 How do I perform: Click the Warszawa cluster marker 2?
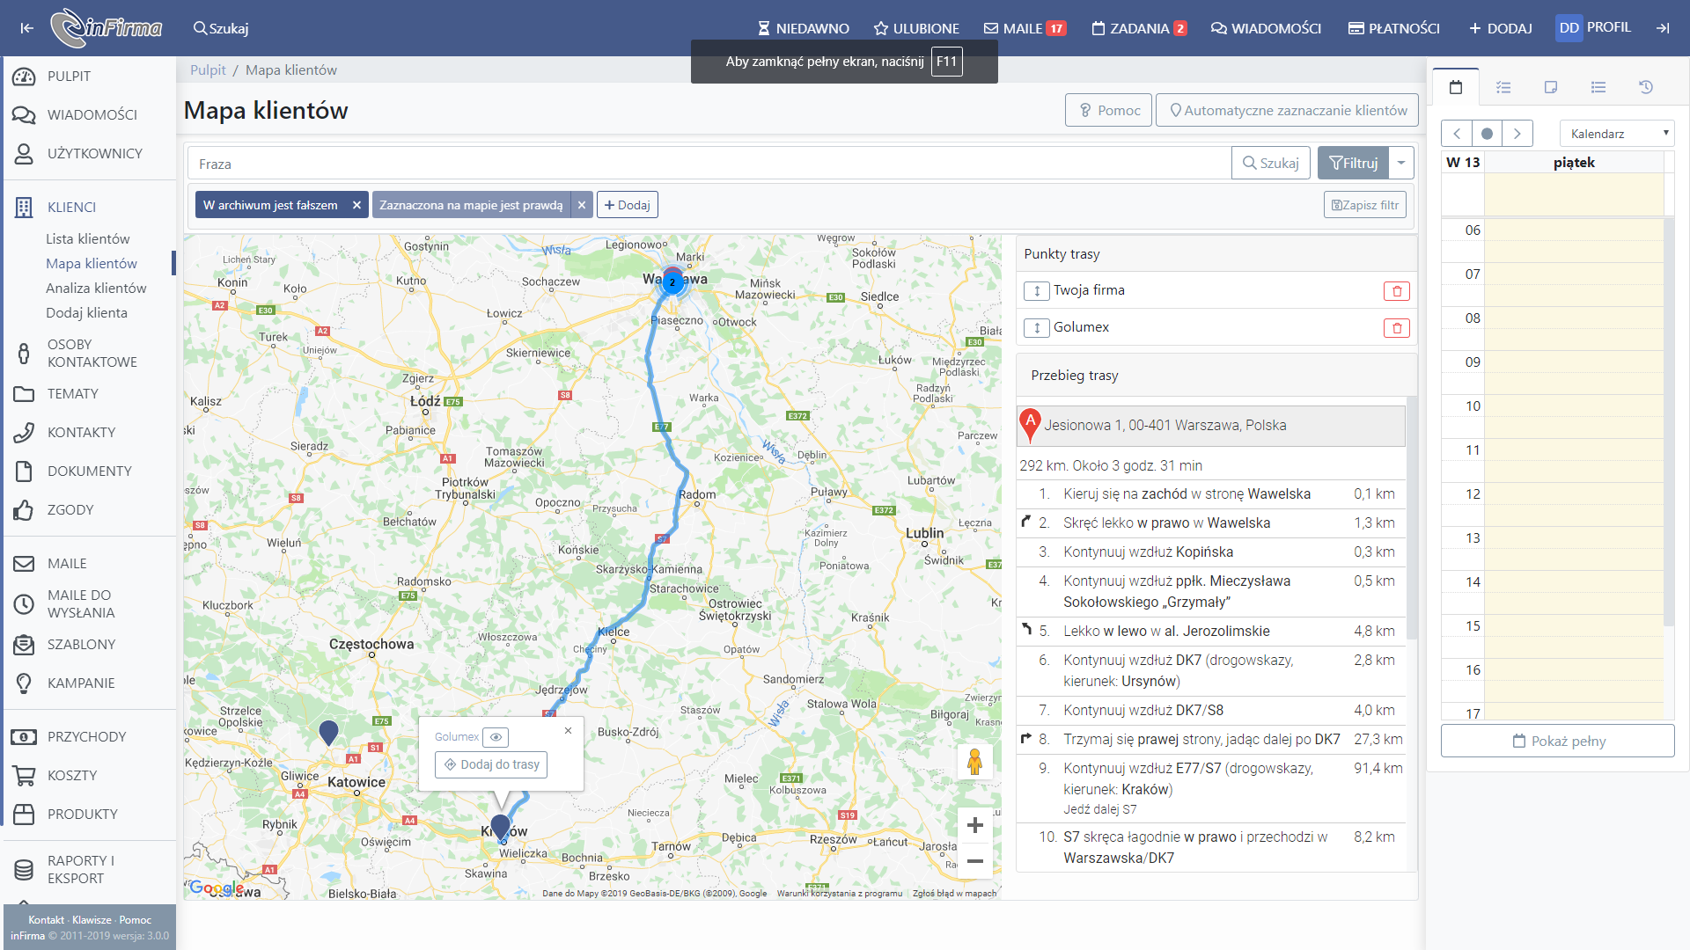coord(672,282)
